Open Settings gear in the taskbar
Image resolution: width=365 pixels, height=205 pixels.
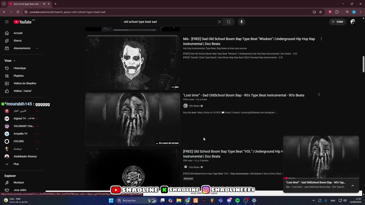click(254, 200)
